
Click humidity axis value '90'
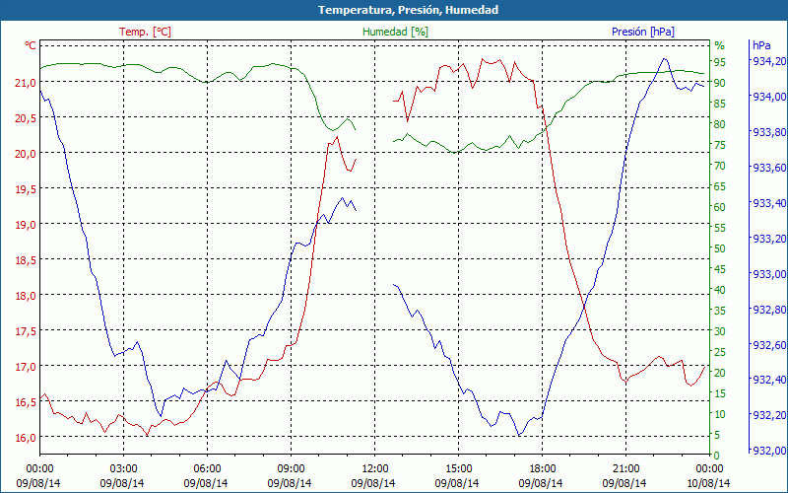pyautogui.click(x=720, y=83)
